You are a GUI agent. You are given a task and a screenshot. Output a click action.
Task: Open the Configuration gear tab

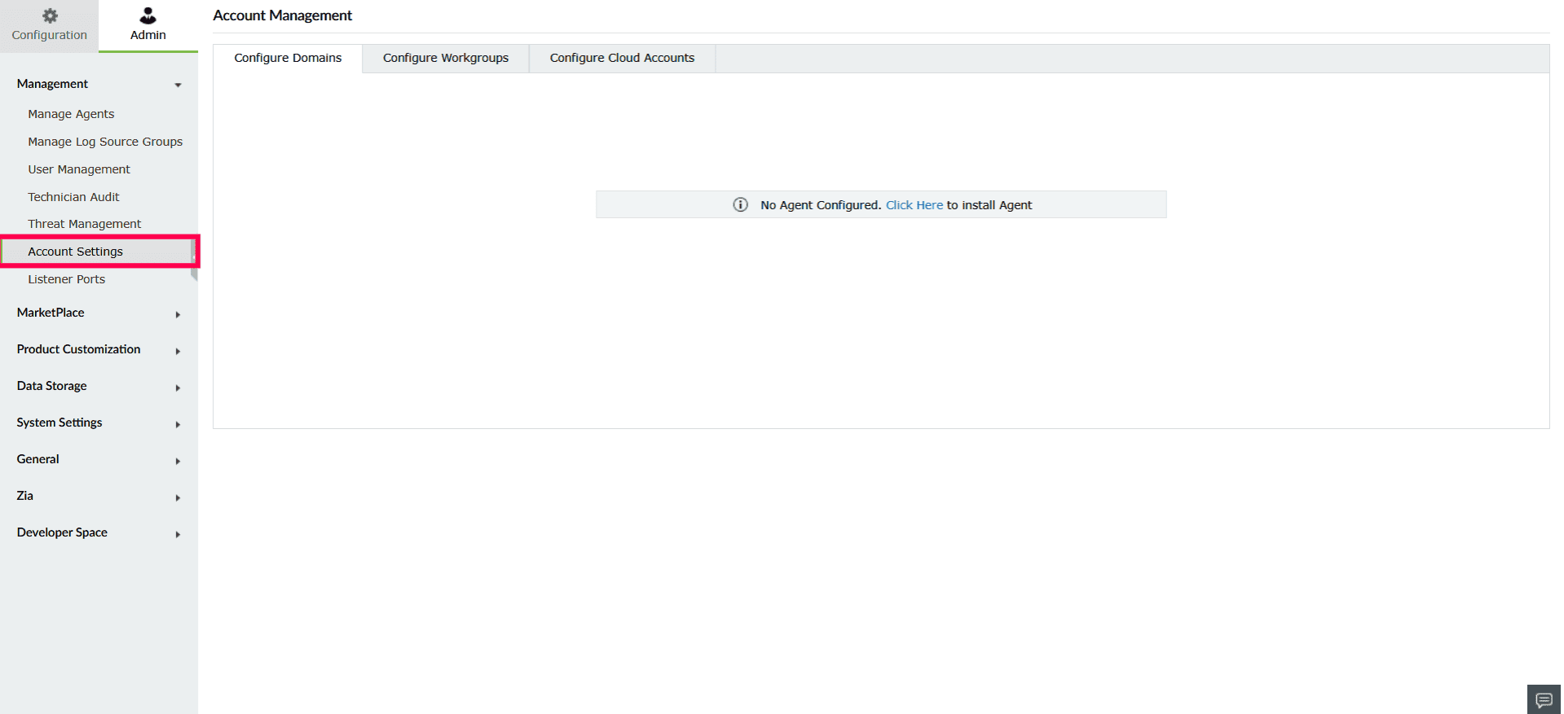tap(49, 25)
